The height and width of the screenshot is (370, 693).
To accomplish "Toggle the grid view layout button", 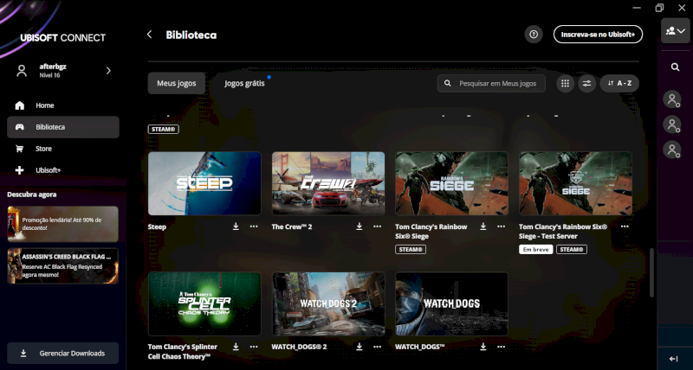I will point(565,84).
